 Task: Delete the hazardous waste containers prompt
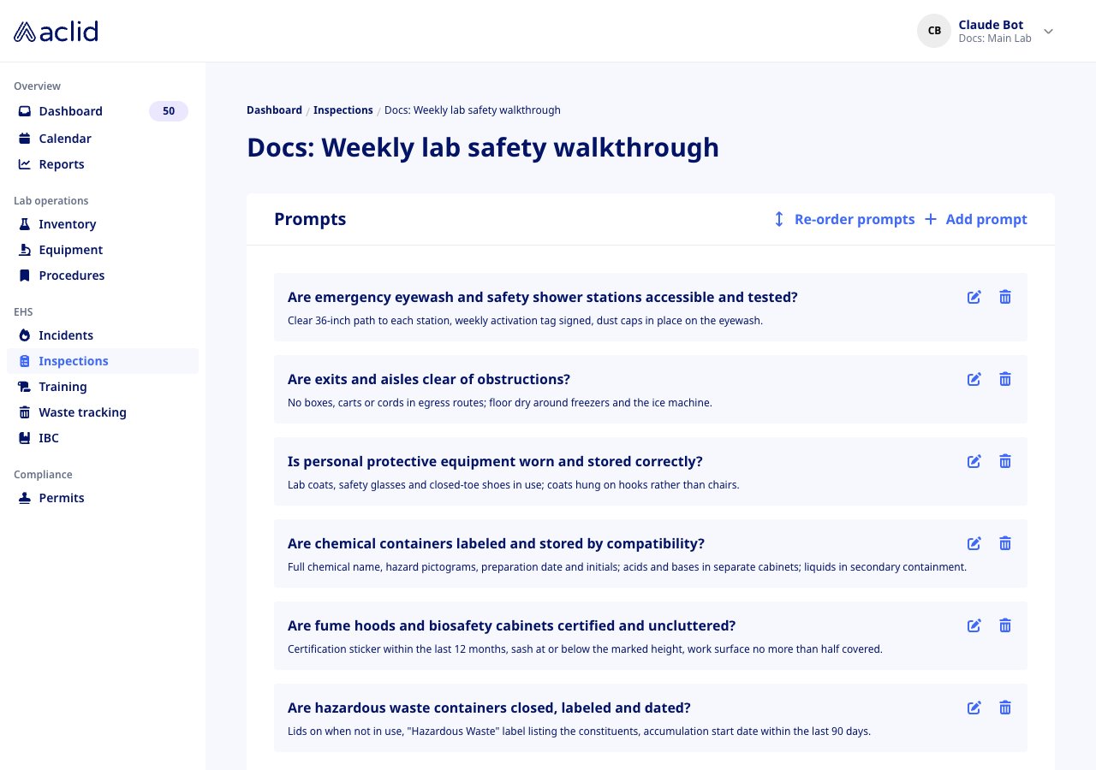point(1005,708)
